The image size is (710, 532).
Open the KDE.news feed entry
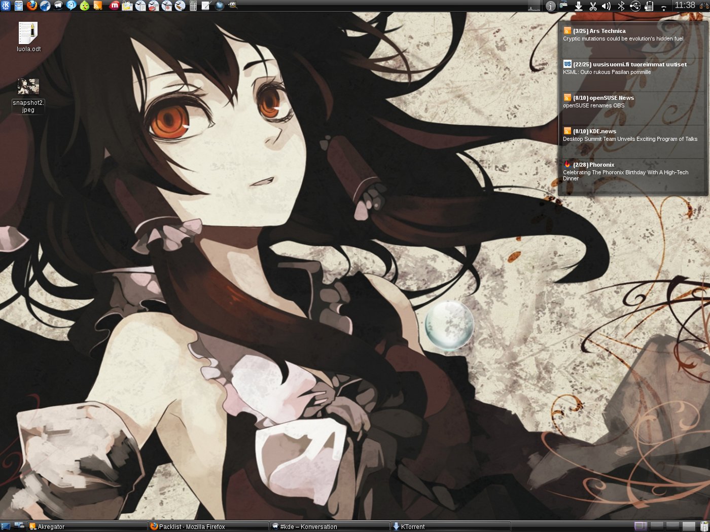coord(633,135)
